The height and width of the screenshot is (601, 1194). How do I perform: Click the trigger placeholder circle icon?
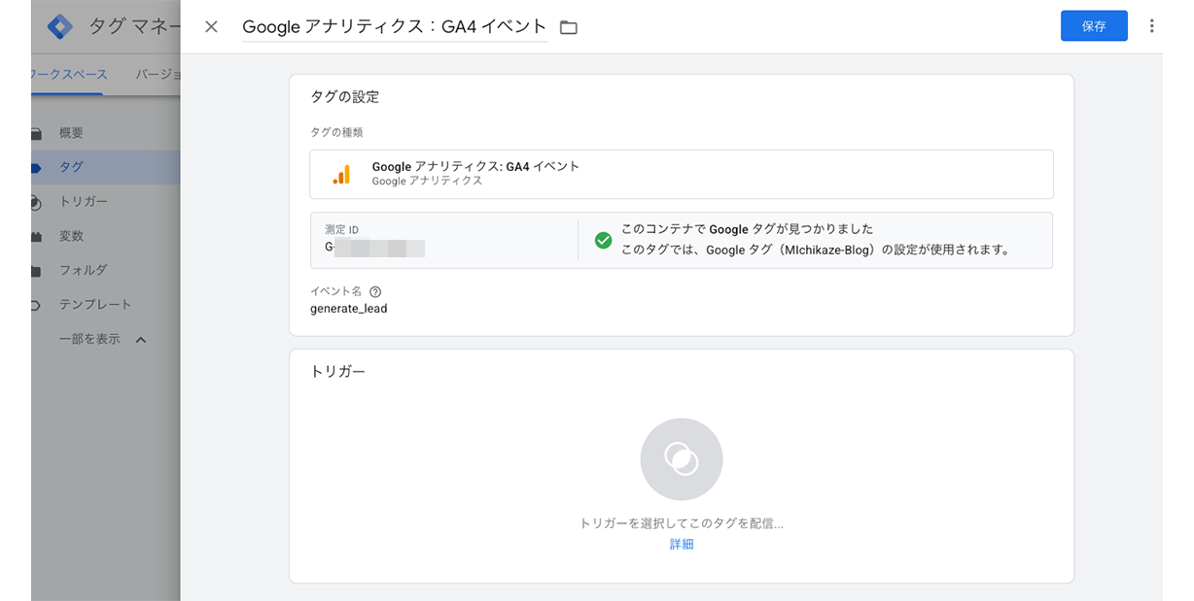pyautogui.click(x=681, y=459)
